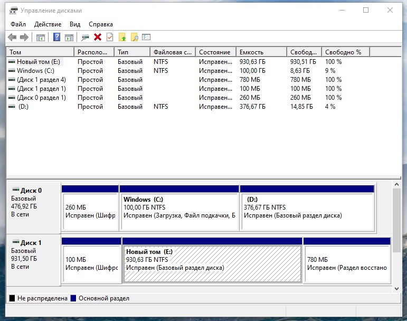Sort by the Свободно column header
This screenshot has width=407, height=321.
[305, 52]
